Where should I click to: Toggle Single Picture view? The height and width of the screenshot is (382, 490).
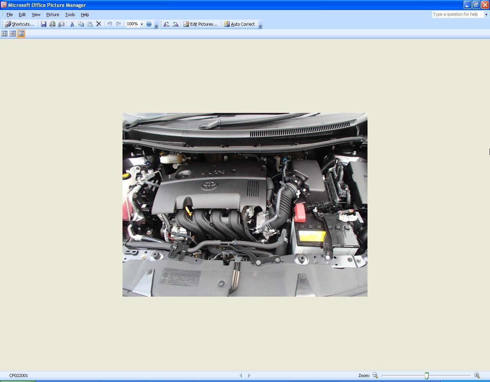[x=21, y=34]
